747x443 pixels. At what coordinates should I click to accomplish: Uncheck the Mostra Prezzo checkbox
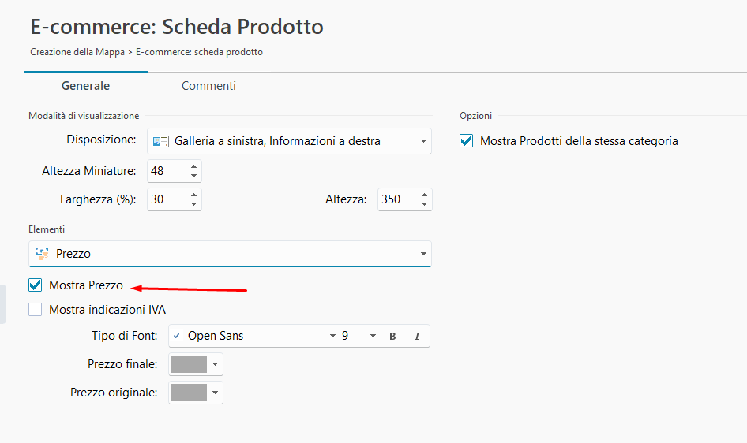click(x=36, y=285)
